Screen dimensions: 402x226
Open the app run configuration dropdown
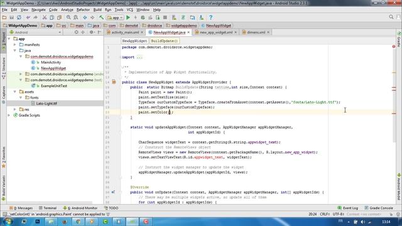[116, 18]
